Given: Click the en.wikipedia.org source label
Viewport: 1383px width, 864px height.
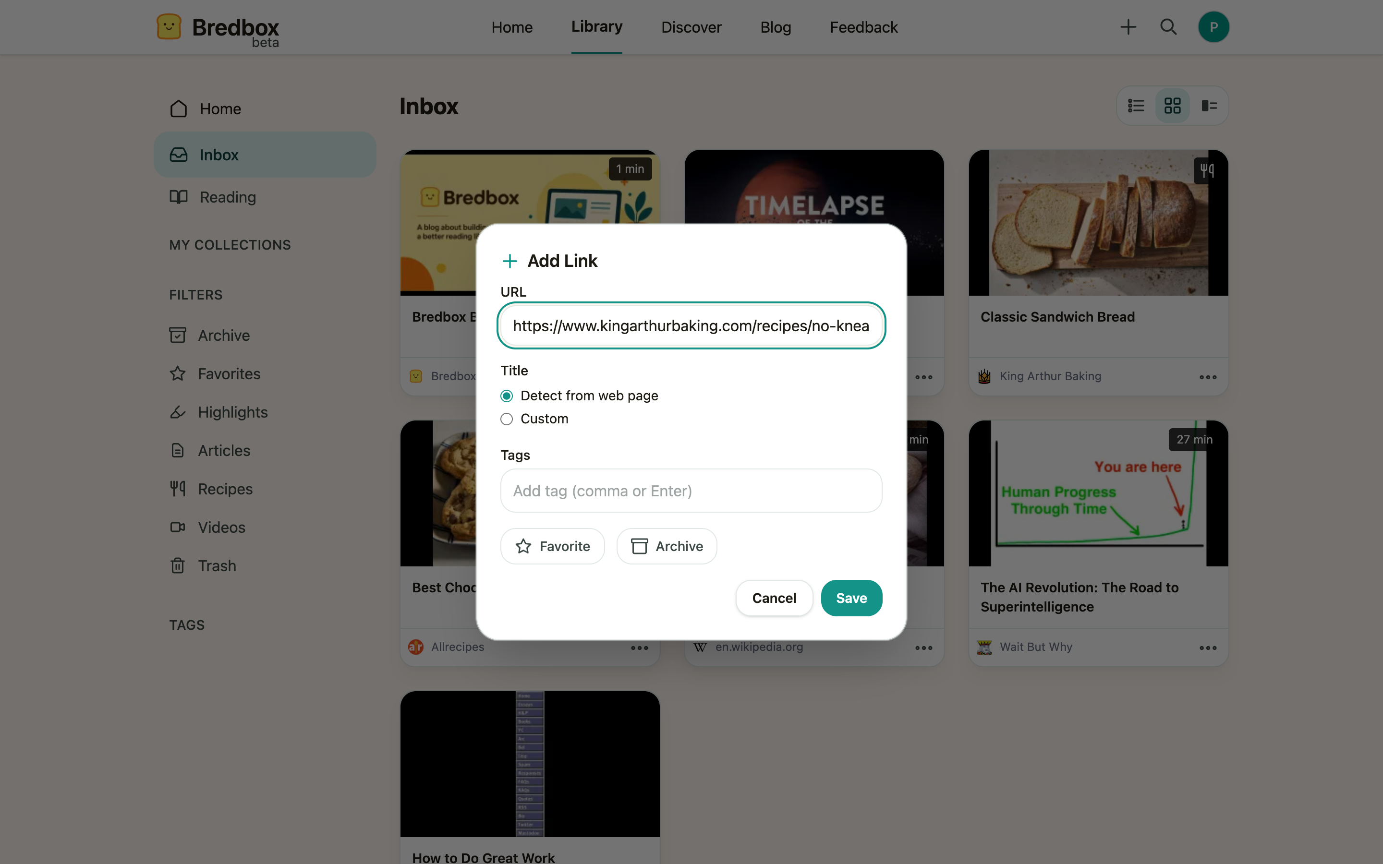Looking at the screenshot, I should [x=759, y=647].
